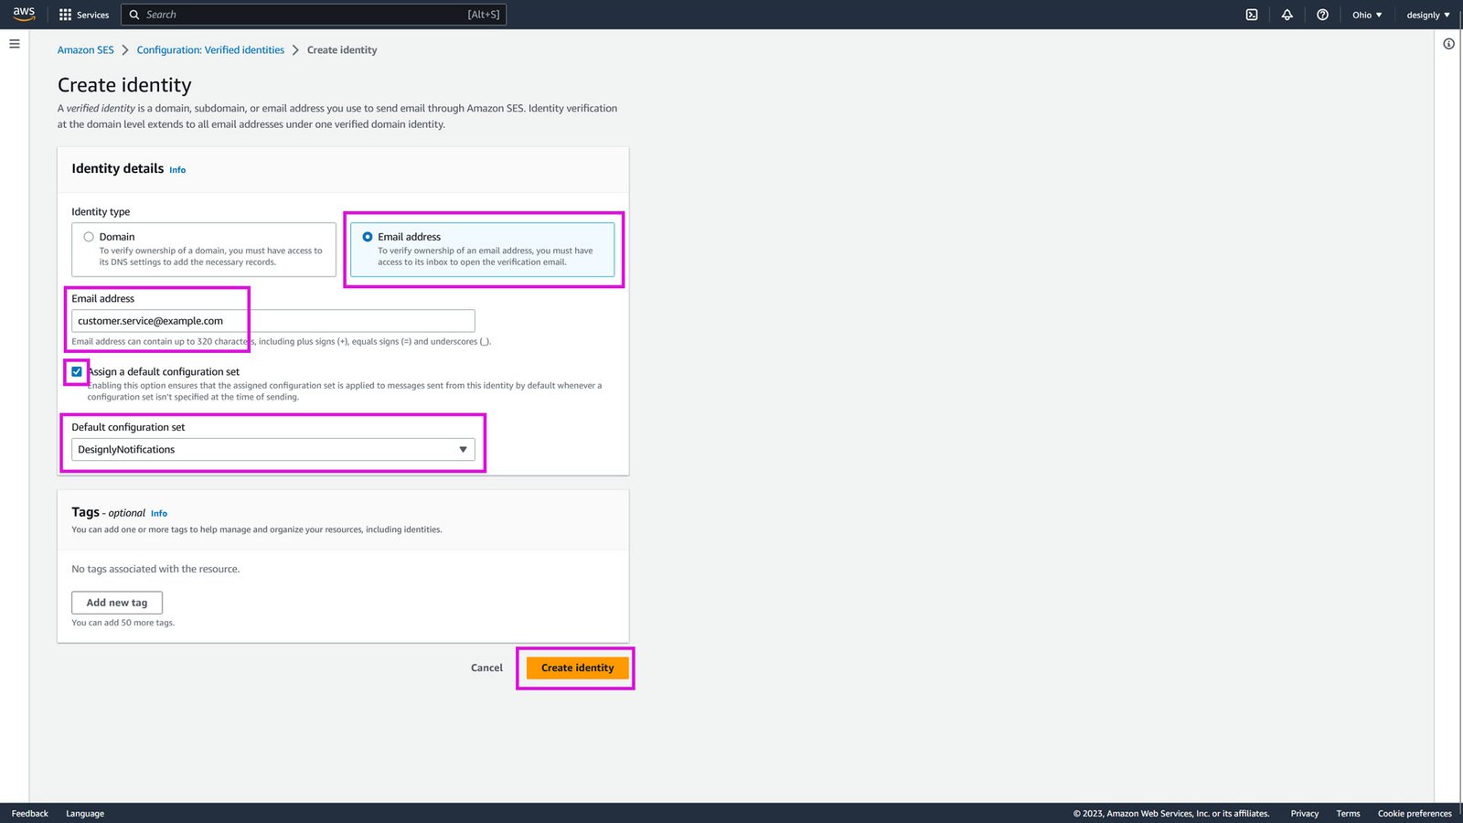Click the Cancel link
The image size is (1463, 823).
486,668
